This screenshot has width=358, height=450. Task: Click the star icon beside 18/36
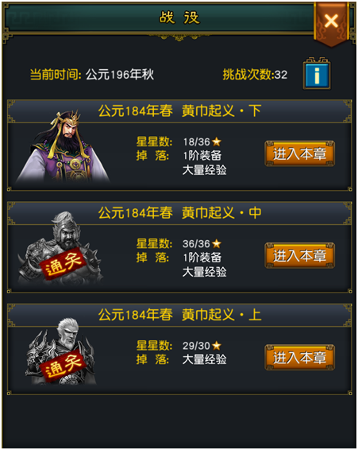coord(217,142)
